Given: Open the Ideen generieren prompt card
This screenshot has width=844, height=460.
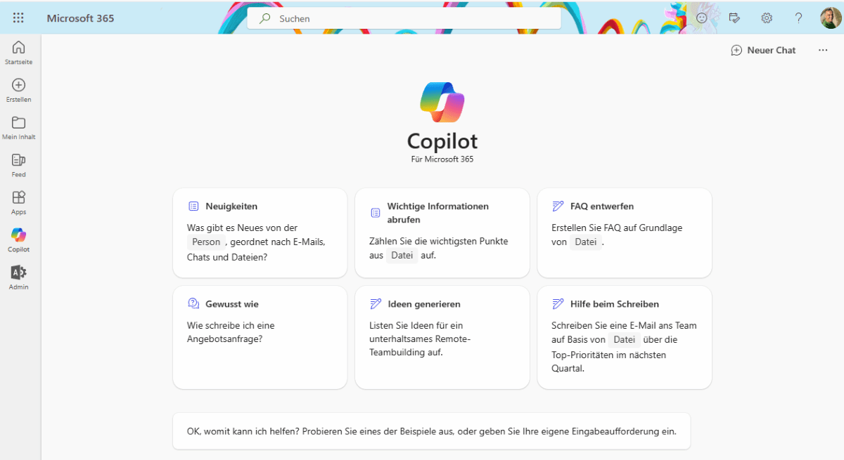Looking at the screenshot, I should click(442, 337).
